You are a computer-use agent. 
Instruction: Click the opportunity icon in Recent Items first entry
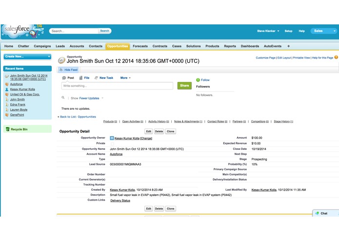(7, 76)
